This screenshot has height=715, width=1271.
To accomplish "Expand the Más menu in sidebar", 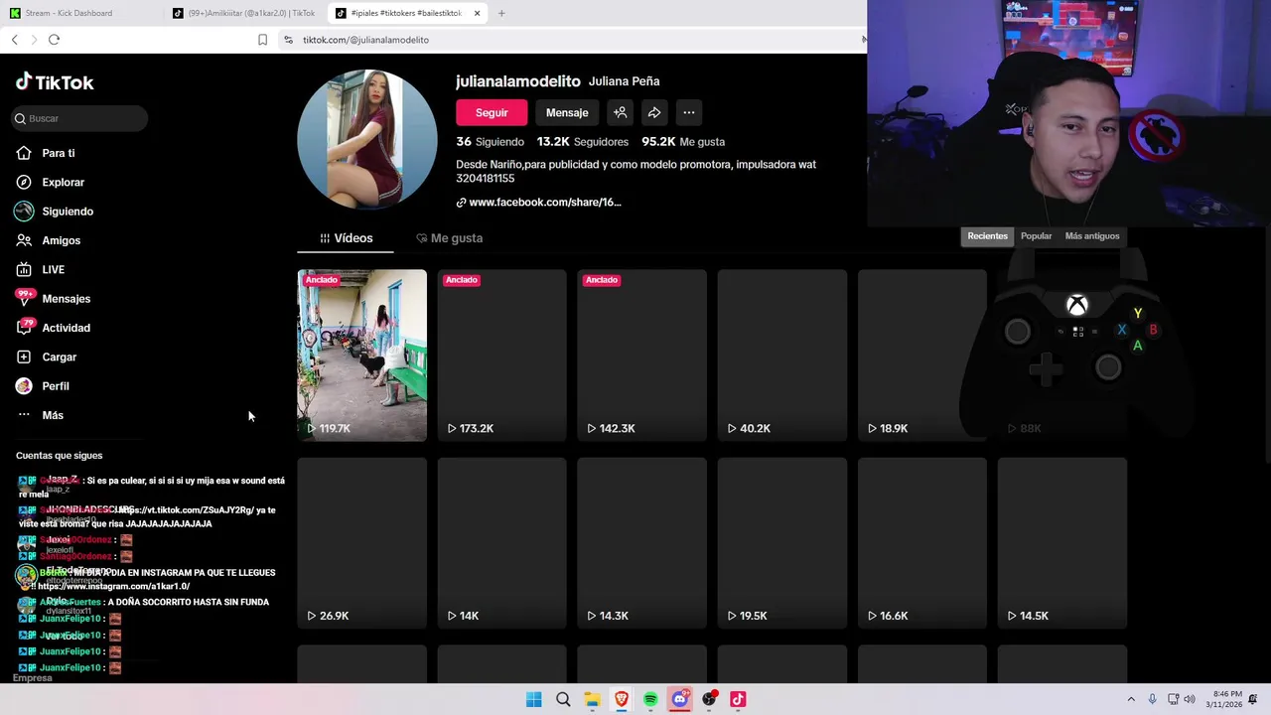I will (x=40, y=415).
